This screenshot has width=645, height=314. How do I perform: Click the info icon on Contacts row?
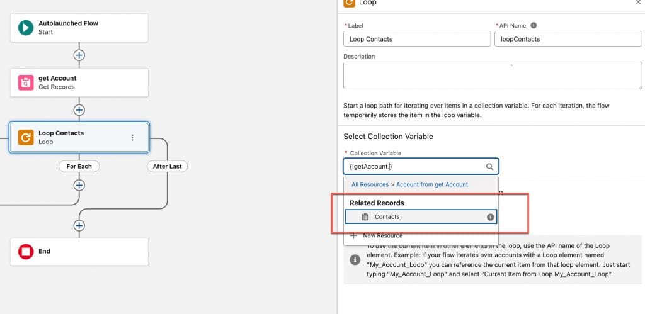tap(490, 217)
